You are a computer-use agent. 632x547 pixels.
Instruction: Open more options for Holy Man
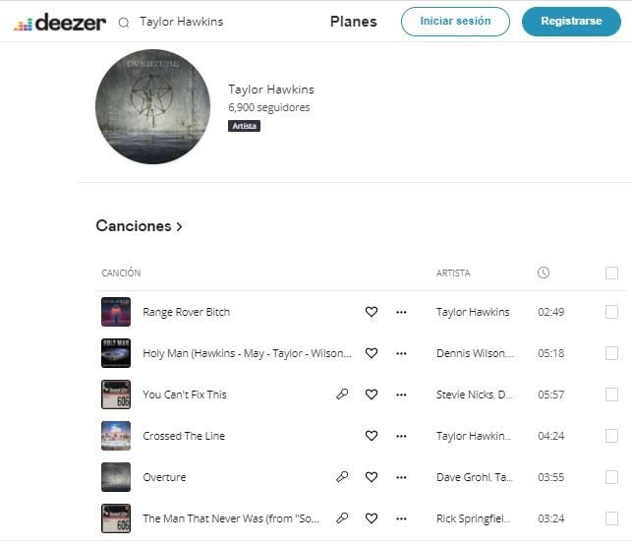[x=401, y=353]
